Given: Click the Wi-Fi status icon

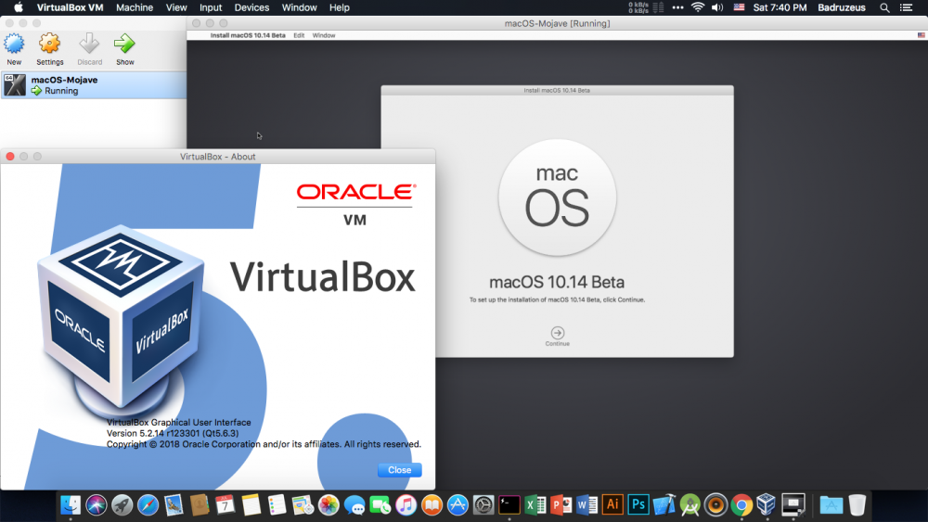Looking at the screenshot, I should [698, 7].
